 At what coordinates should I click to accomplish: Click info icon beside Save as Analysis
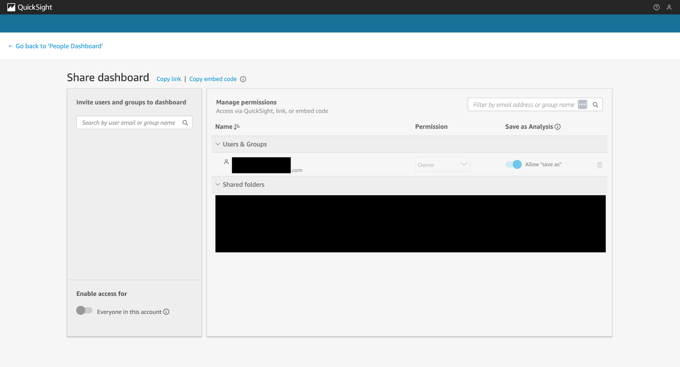[x=558, y=127]
